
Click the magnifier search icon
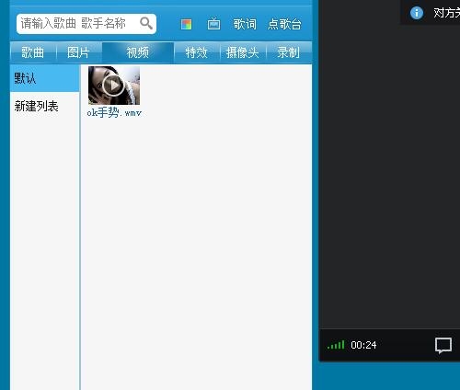[146, 23]
